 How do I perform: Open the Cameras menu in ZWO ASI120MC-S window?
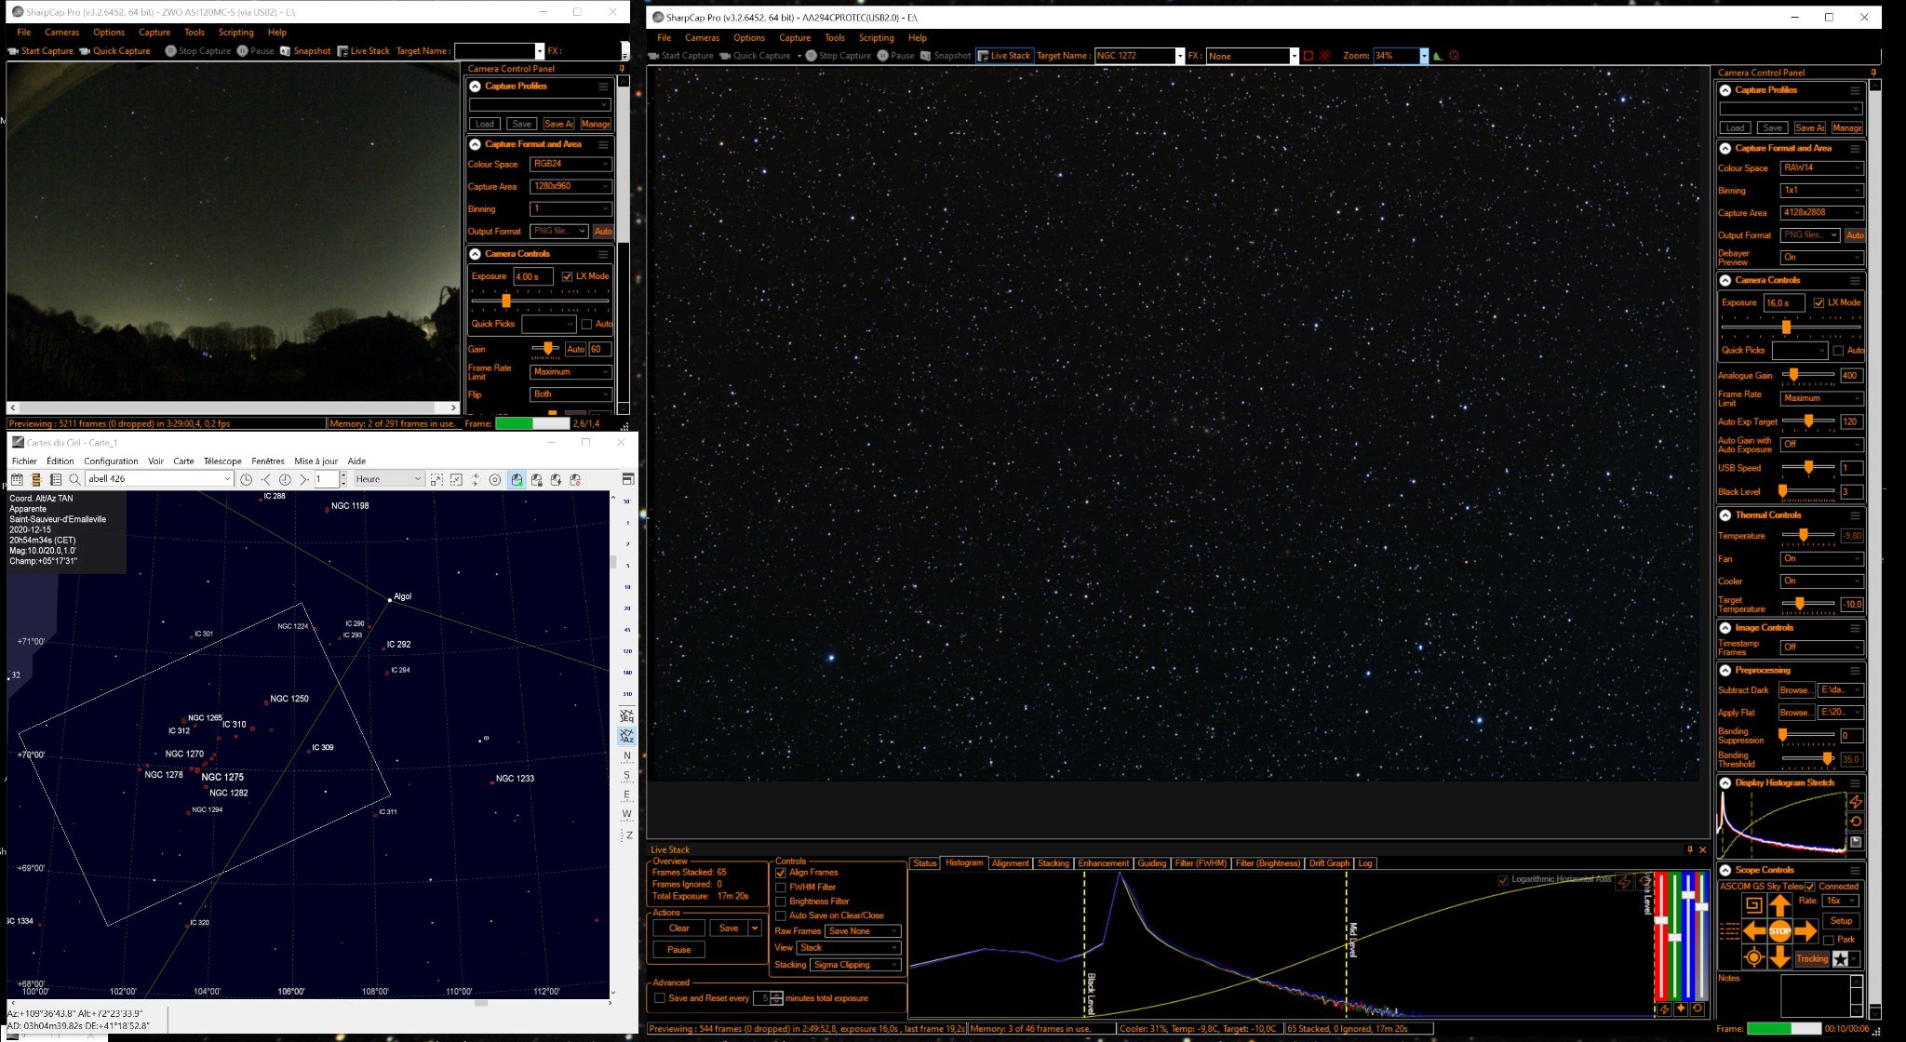click(x=62, y=33)
